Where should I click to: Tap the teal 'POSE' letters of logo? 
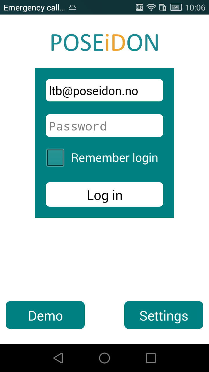coord(77,42)
